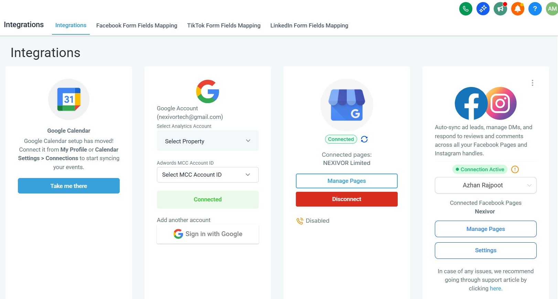Open LinkedIn Form Fields Mapping tab
This screenshot has height=299, width=558.
[x=309, y=25]
